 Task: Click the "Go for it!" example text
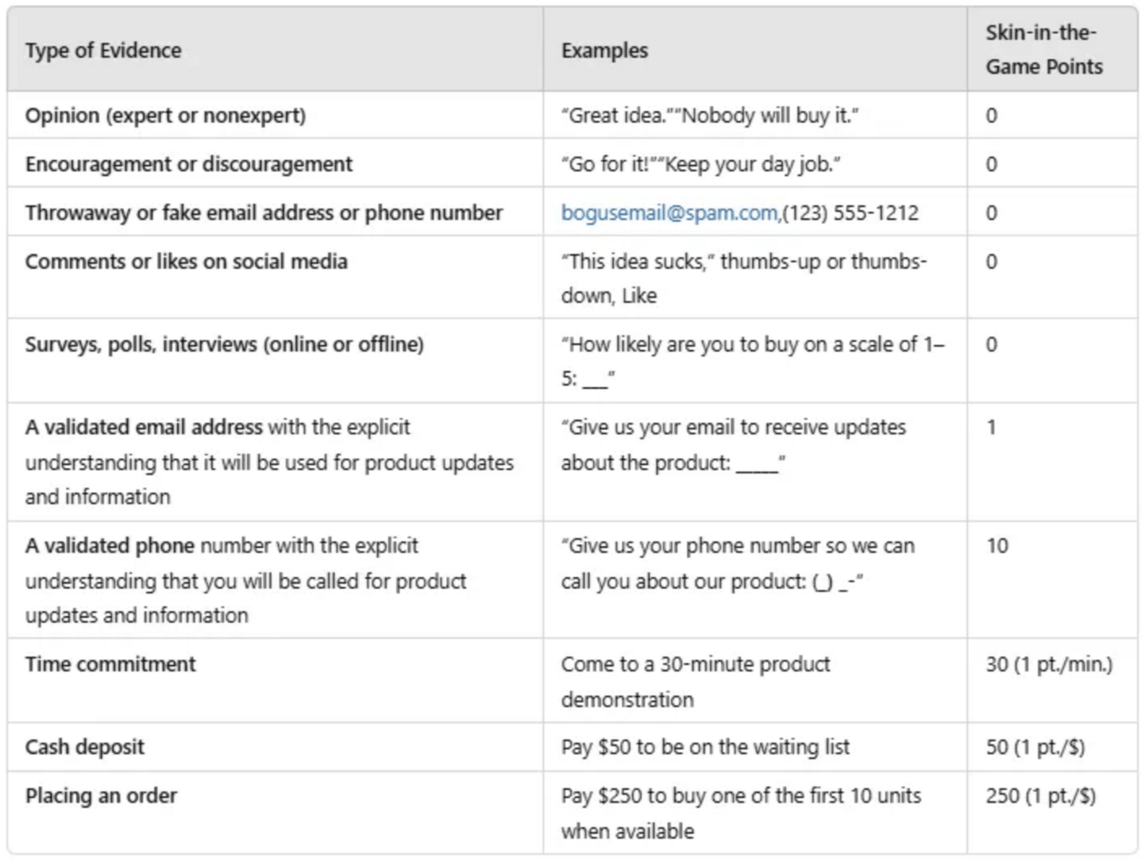(x=608, y=164)
